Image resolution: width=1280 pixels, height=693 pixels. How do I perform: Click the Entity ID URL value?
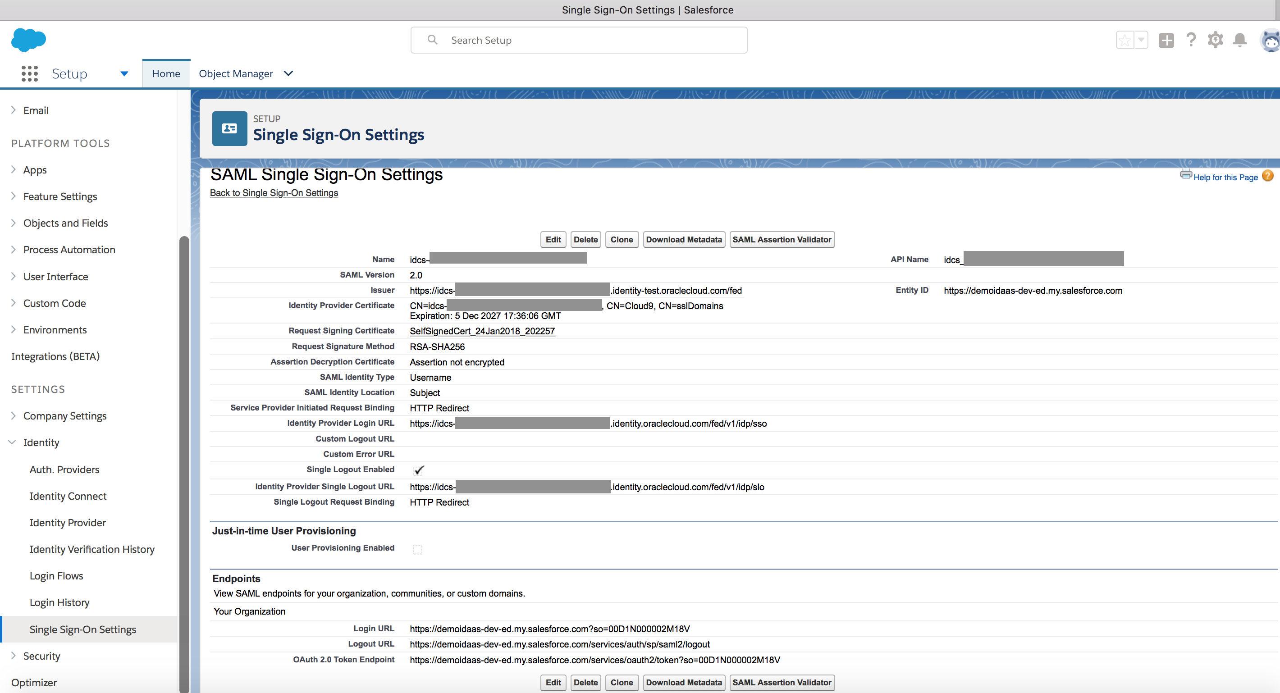tap(1033, 291)
